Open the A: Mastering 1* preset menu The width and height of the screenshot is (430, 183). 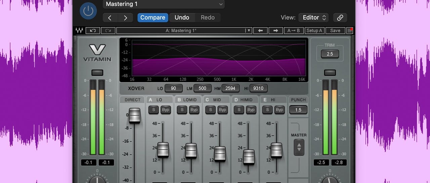[x=184, y=30]
